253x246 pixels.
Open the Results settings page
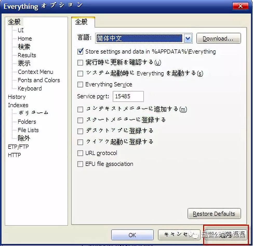click(27, 55)
